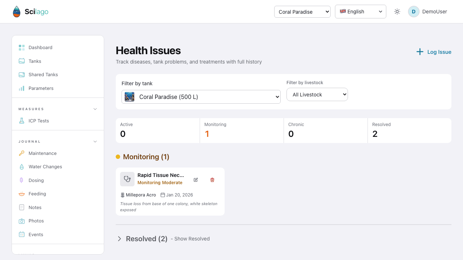
Task: Click the Millepora Acro livestock label
Action: tap(141, 195)
